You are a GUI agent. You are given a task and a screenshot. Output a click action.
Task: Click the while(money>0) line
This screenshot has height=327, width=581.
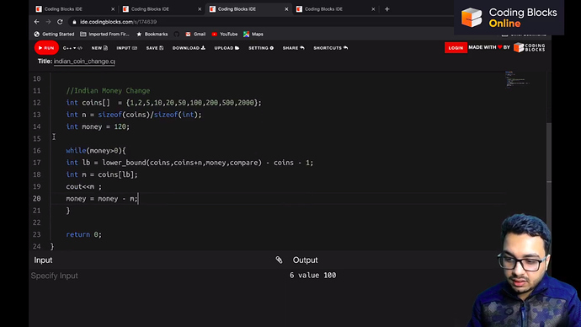(96, 151)
